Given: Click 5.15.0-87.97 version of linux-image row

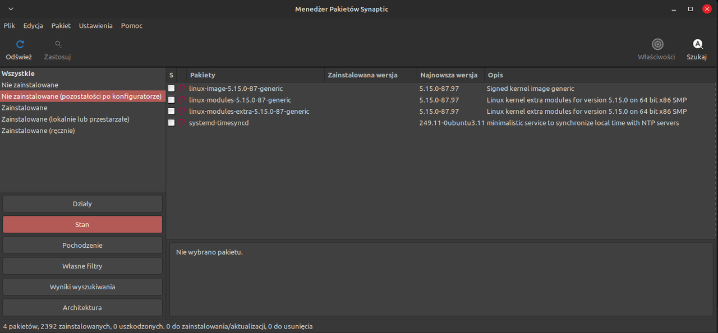Looking at the screenshot, I should (x=439, y=89).
